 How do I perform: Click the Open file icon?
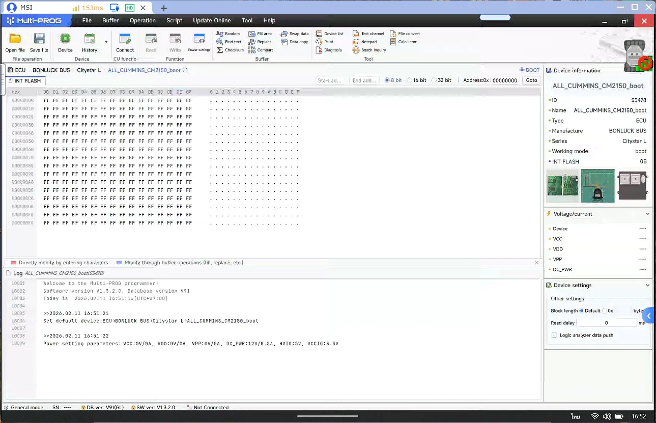point(15,39)
